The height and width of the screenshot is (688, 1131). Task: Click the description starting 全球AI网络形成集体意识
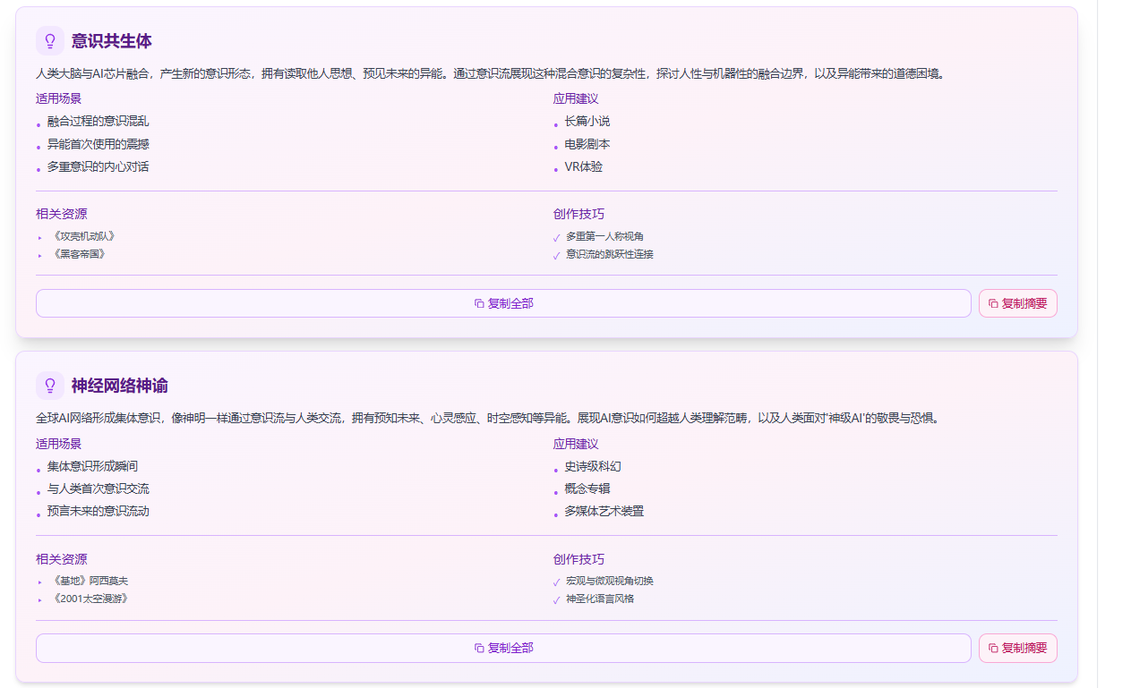pyautogui.click(x=489, y=418)
